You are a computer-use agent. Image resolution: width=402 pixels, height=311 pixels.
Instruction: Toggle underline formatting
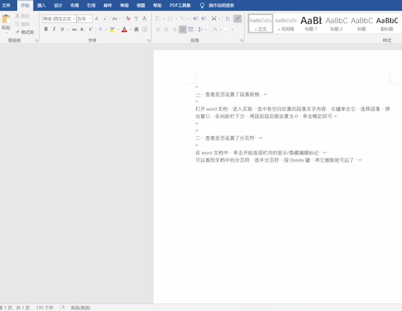tap(62, 29)
